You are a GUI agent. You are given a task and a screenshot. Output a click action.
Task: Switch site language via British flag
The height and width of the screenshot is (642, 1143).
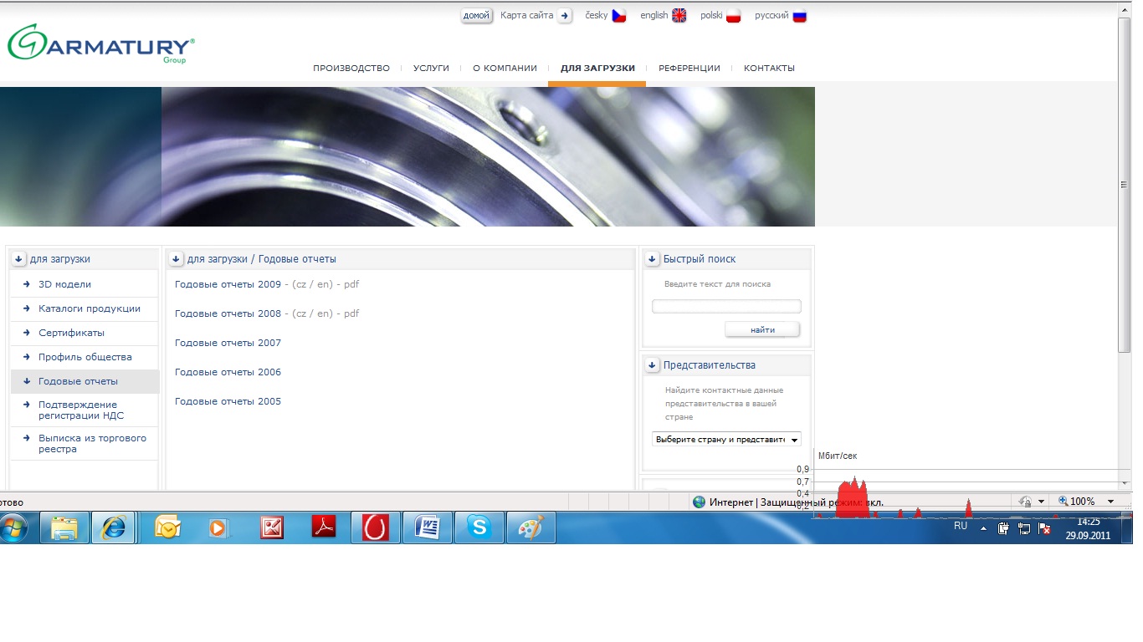point(679,16)
